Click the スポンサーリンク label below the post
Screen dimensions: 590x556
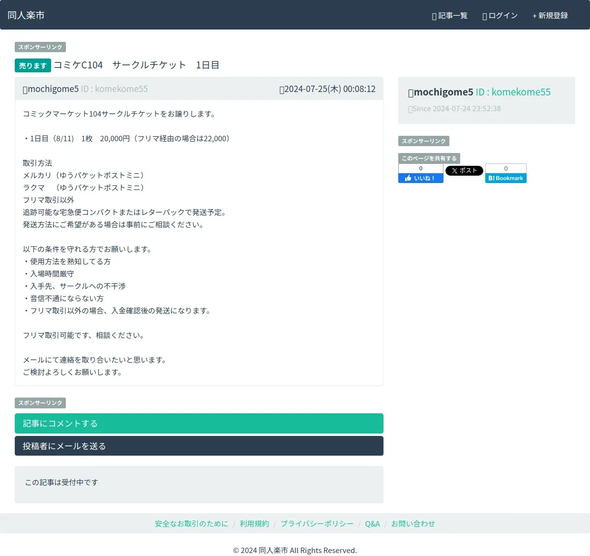[x=40, y=403]
